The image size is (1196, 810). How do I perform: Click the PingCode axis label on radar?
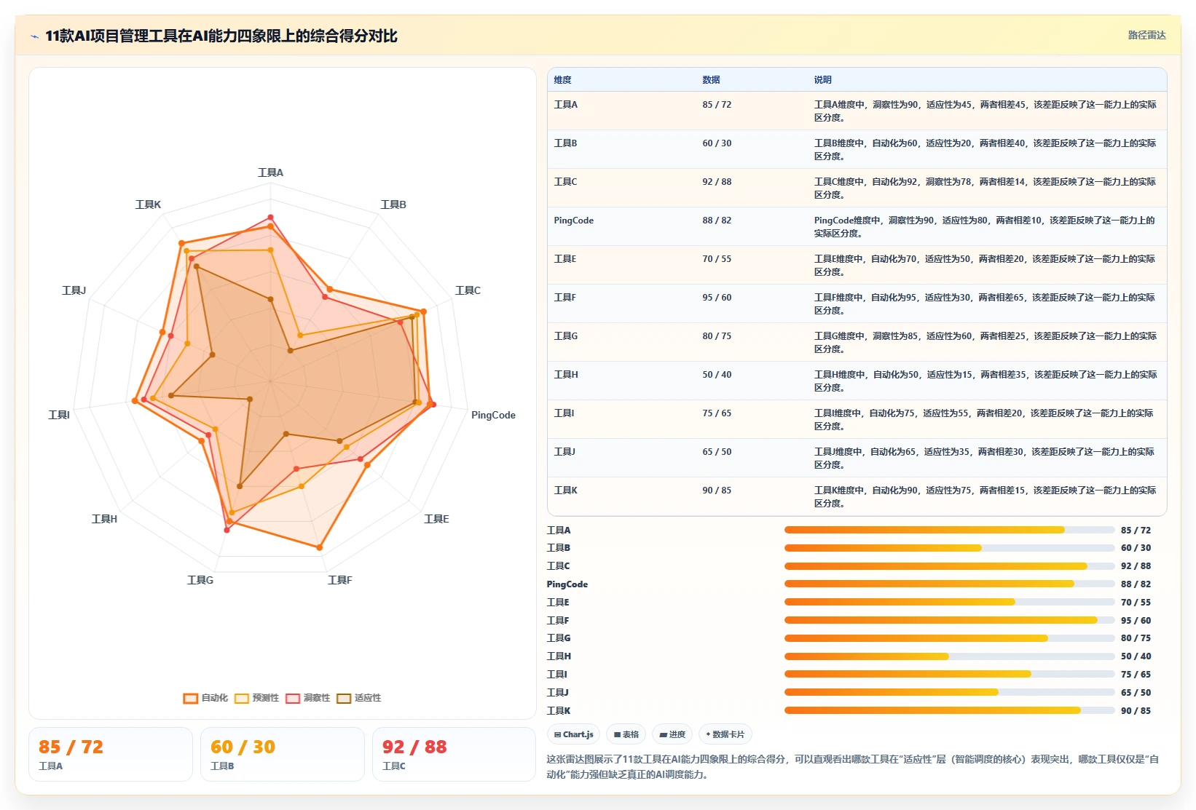click(493, 415)
